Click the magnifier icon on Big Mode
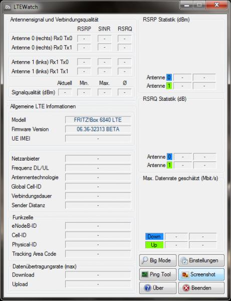This screenshot has height=301, width=231. point(144,260)
